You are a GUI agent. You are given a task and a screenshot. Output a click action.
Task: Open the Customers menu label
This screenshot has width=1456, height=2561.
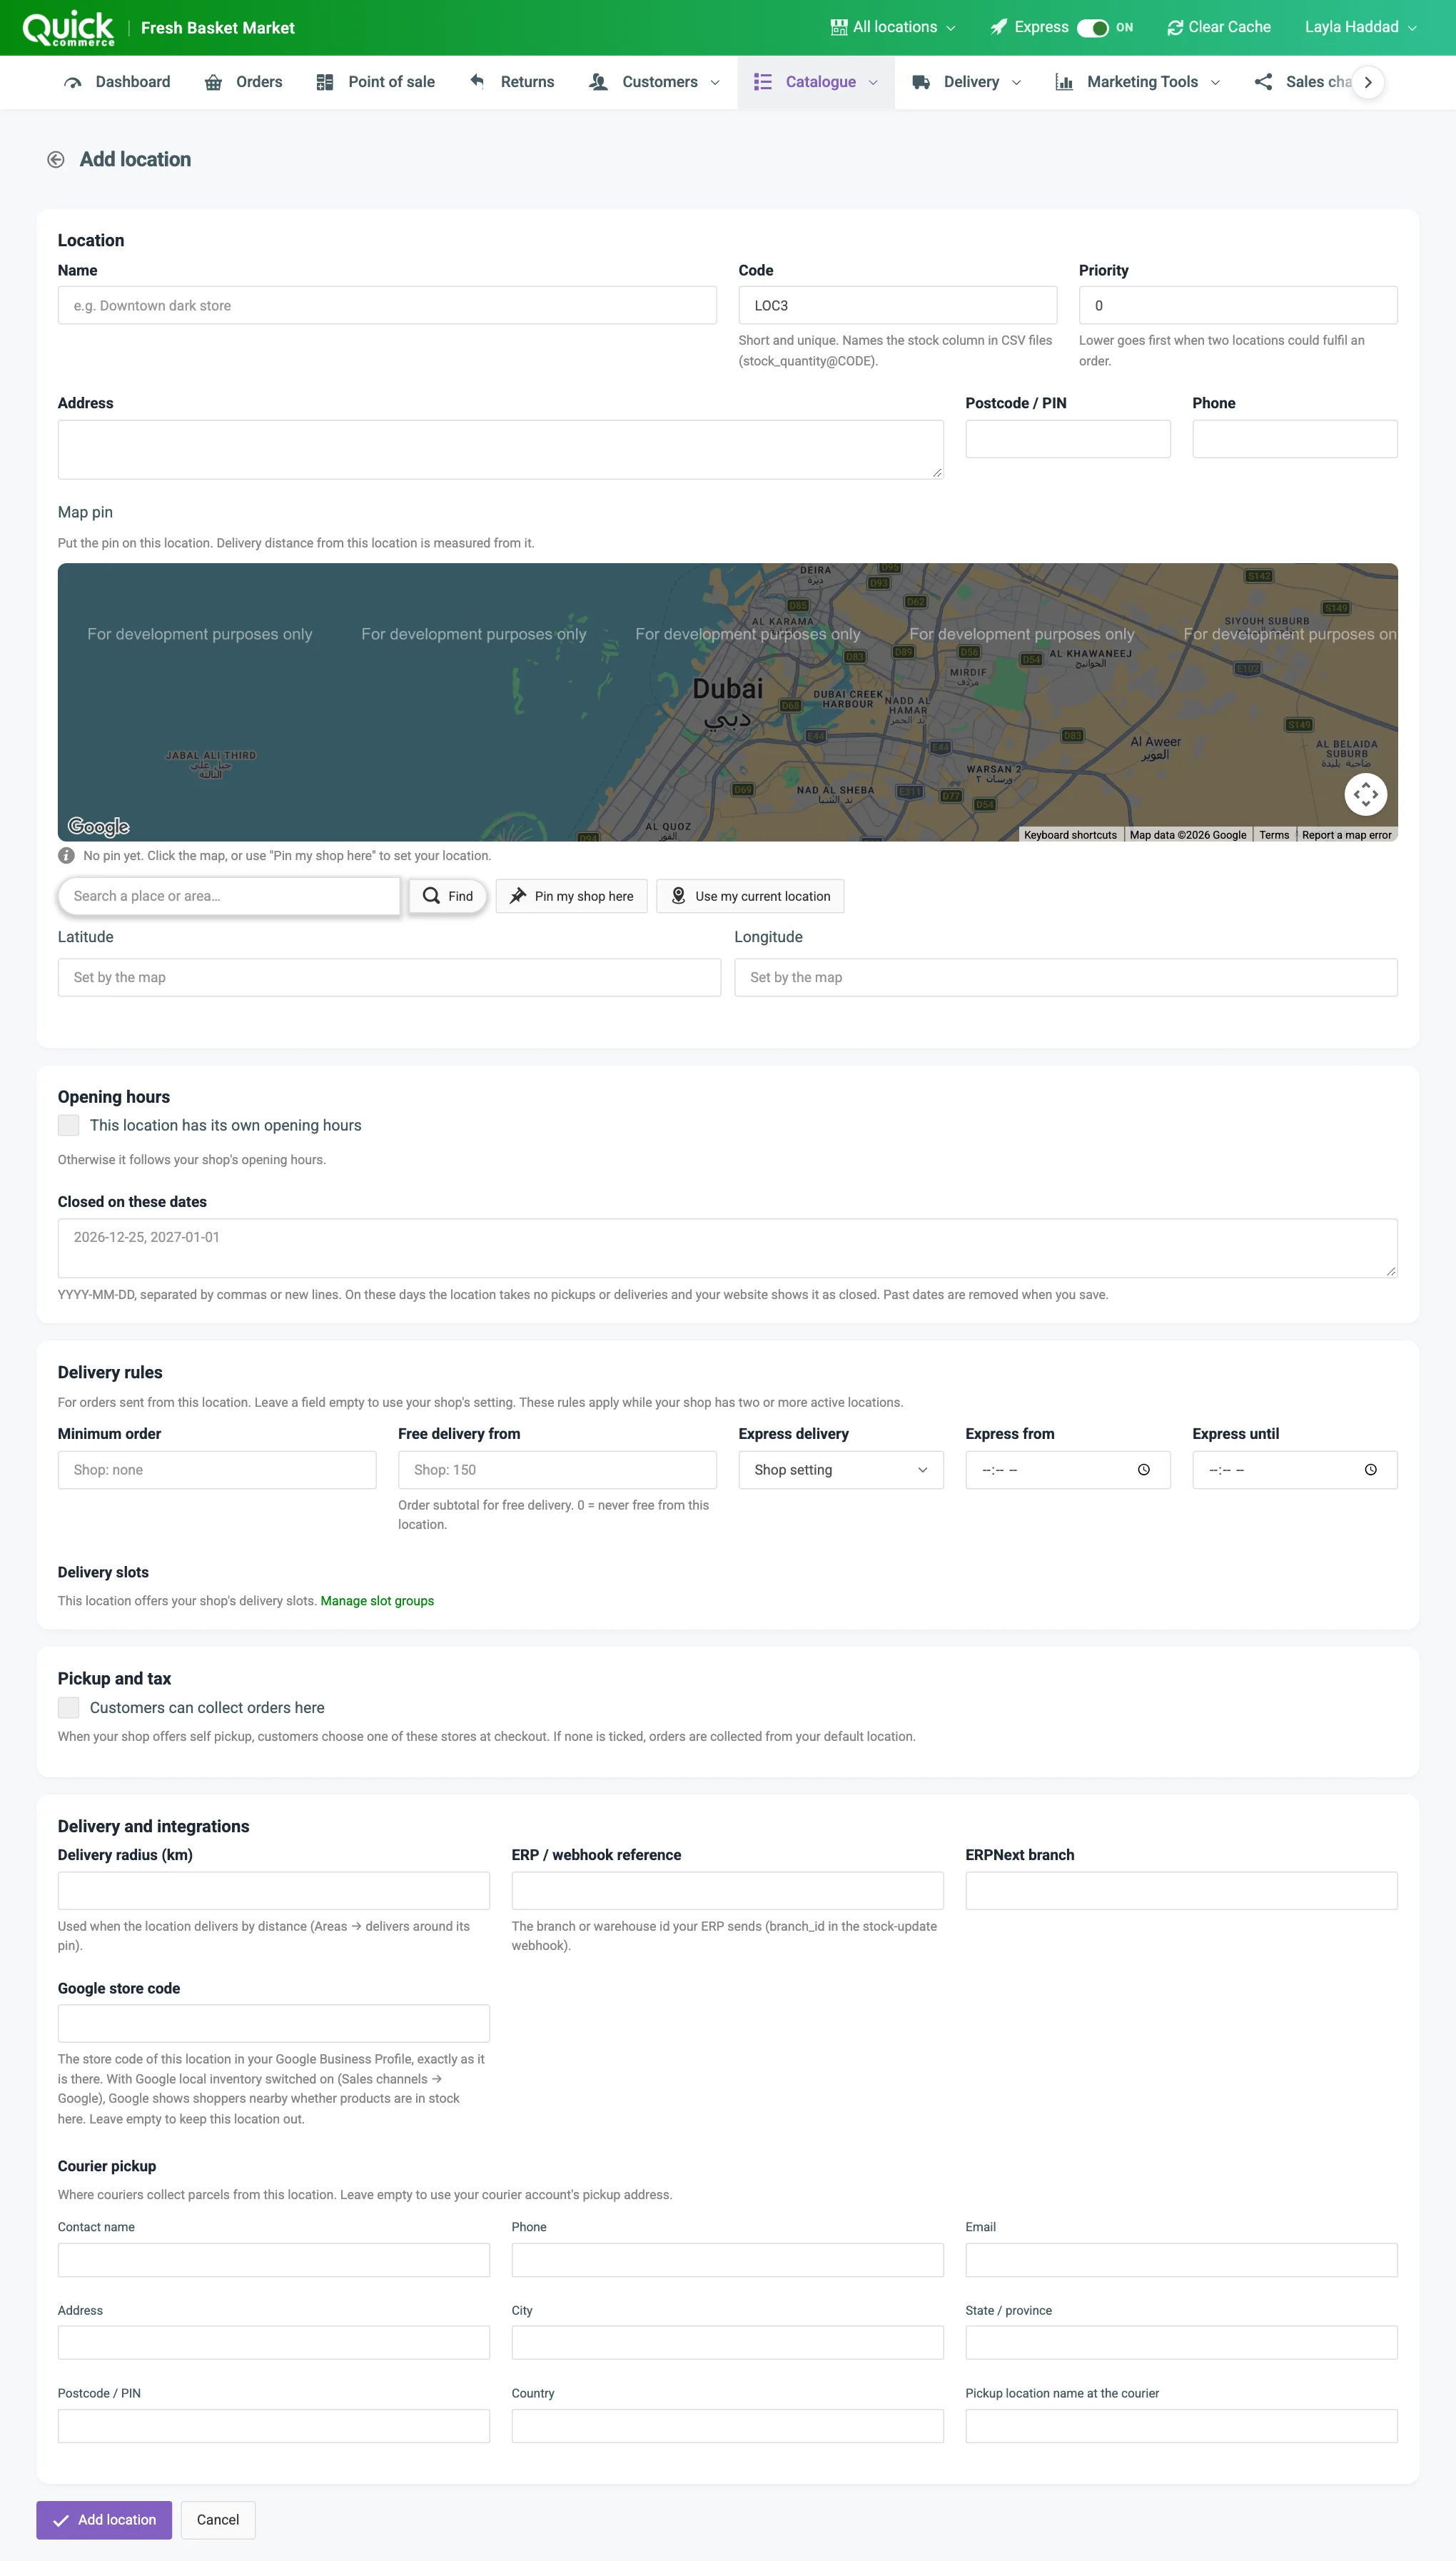click(x=660, y=82)
